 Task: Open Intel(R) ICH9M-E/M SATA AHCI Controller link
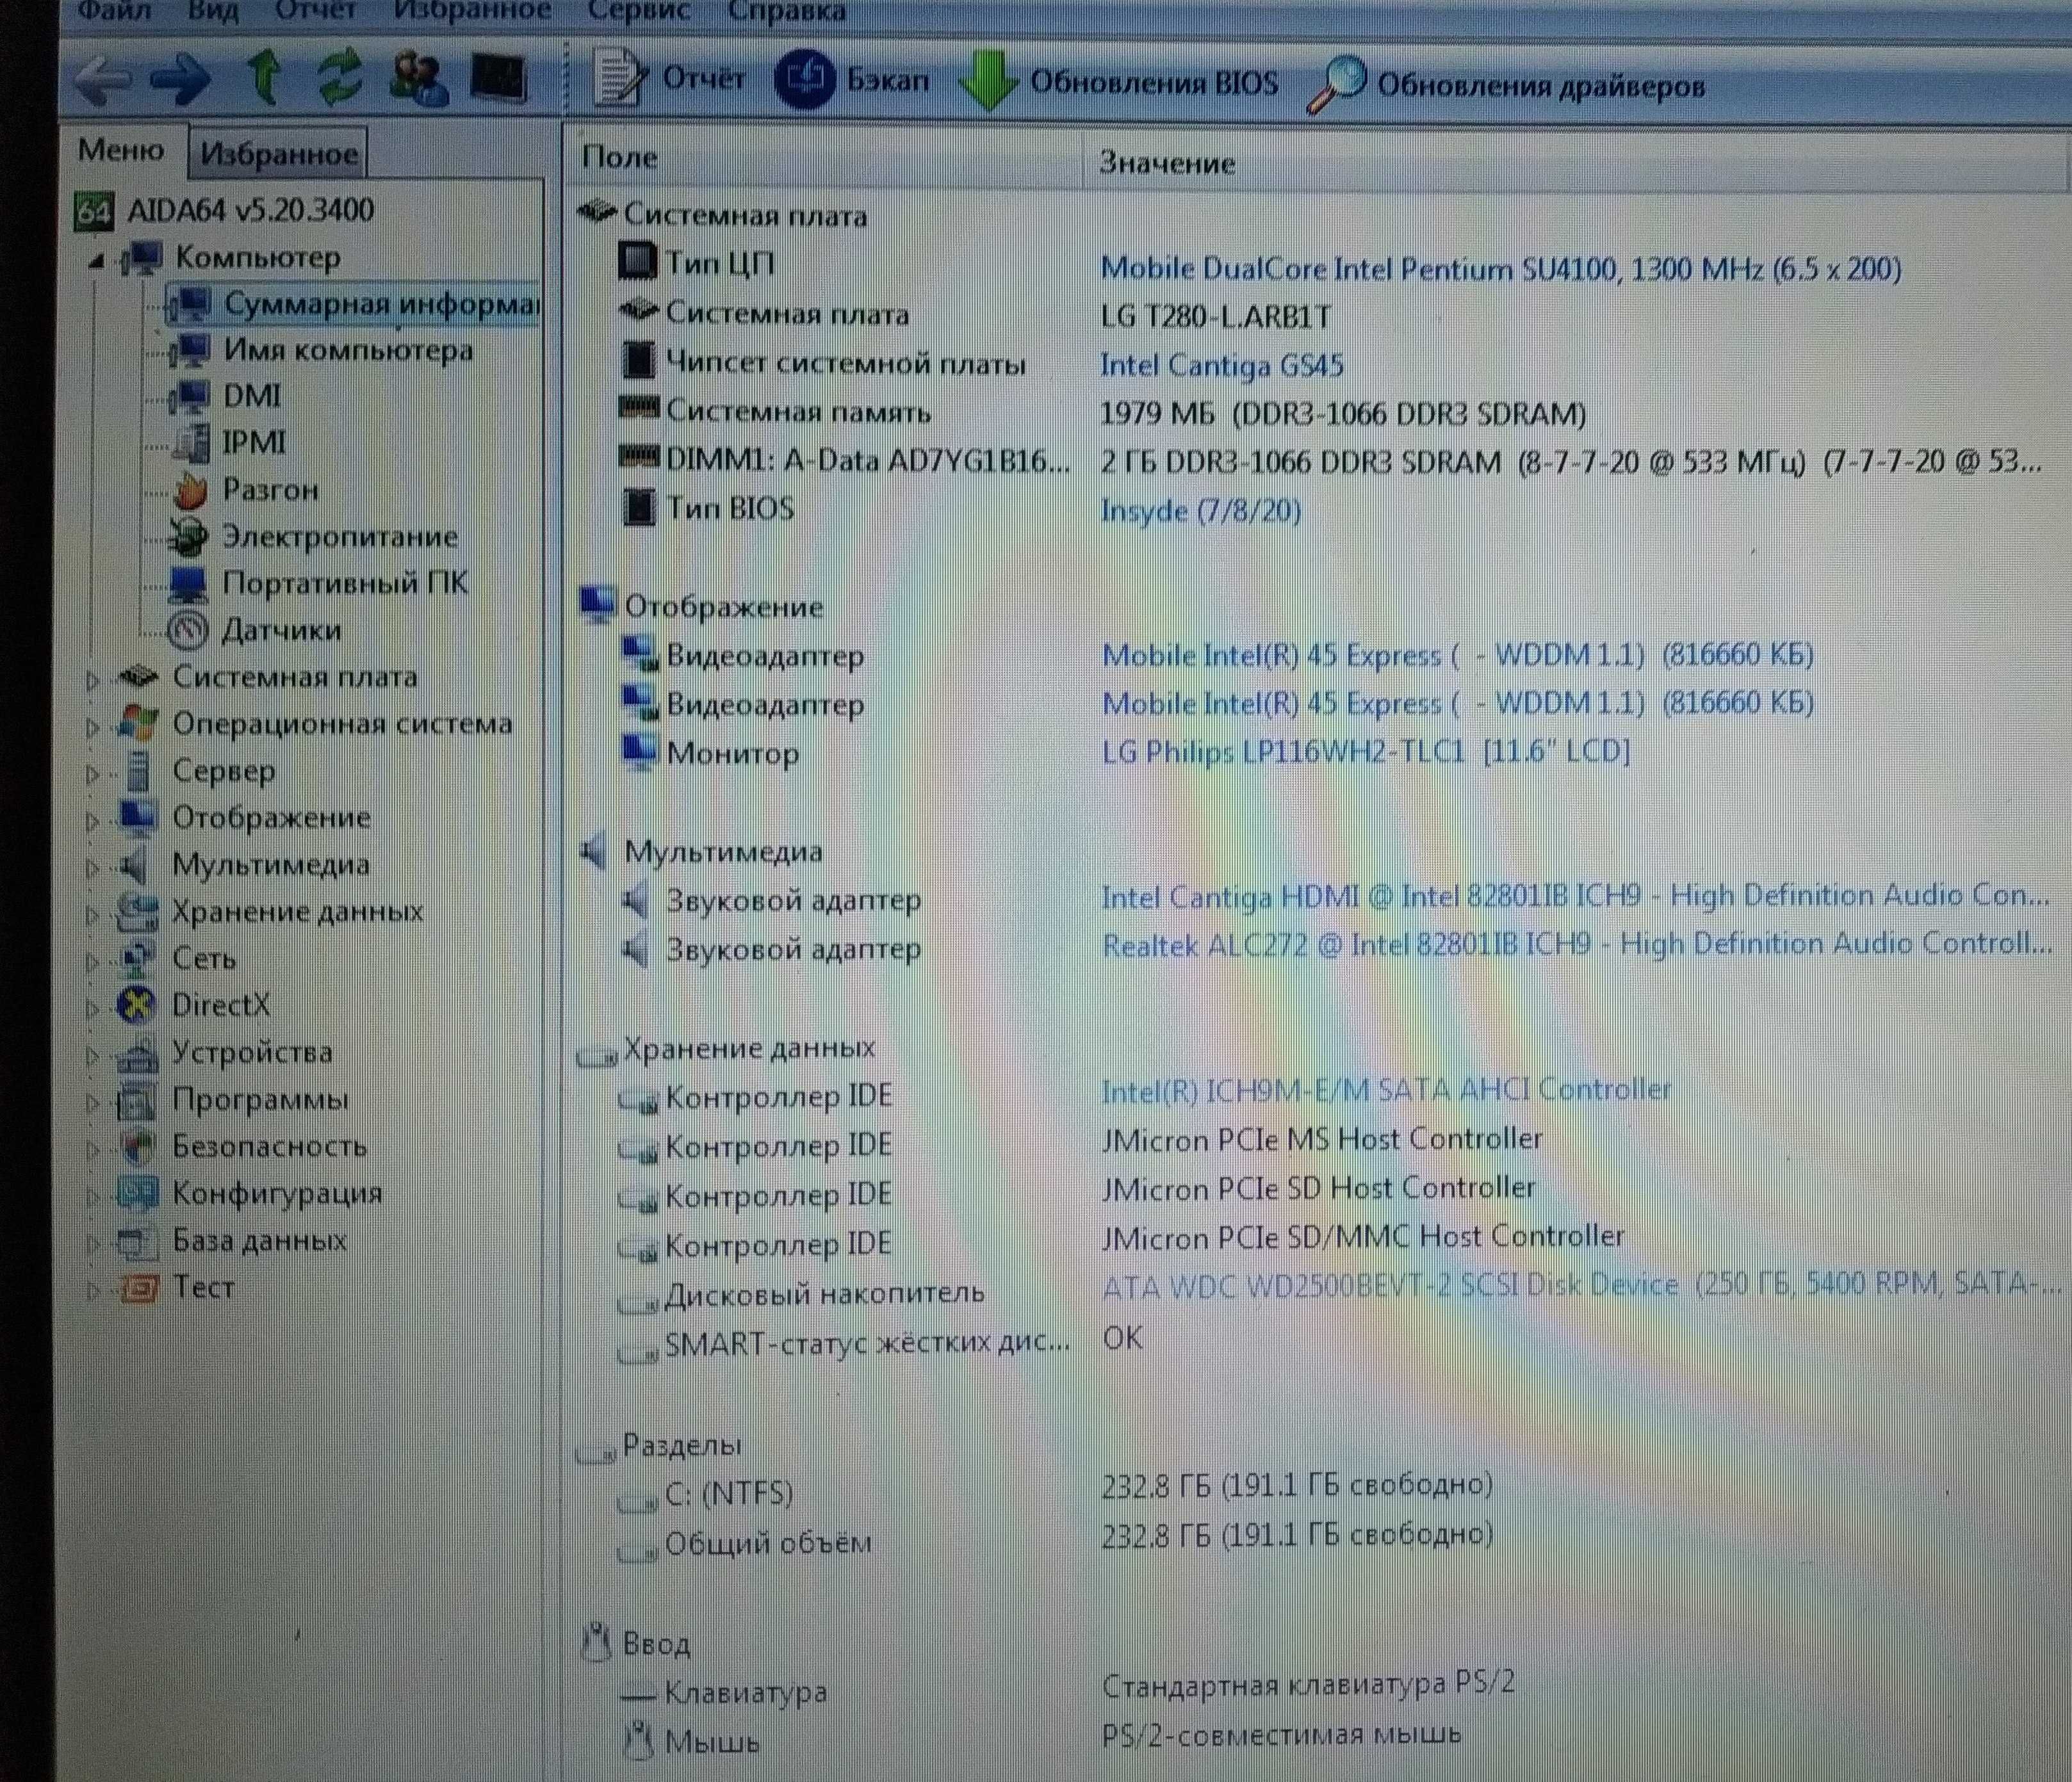(x=1386, y=1090)
